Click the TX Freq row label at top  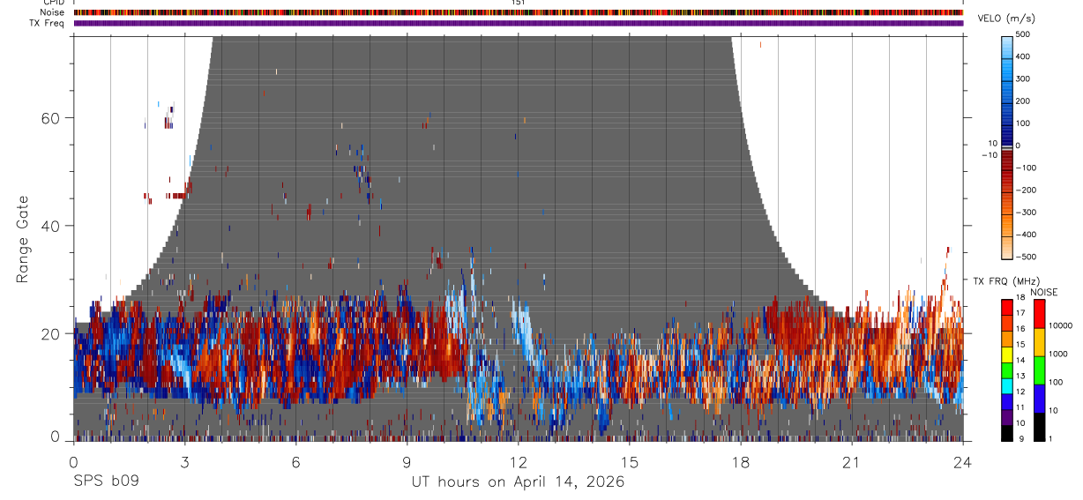coord(47,23)
